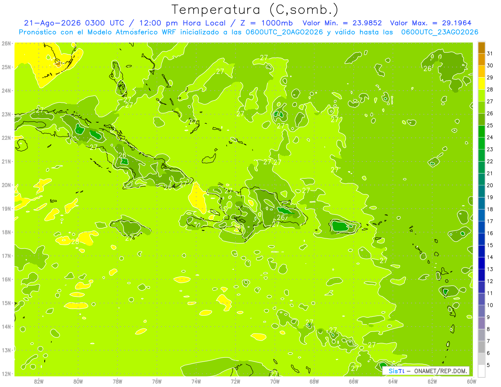This screenshot has width=501, height=387.
Task: Click the 16N latitude label
Action: click(6, 279)
